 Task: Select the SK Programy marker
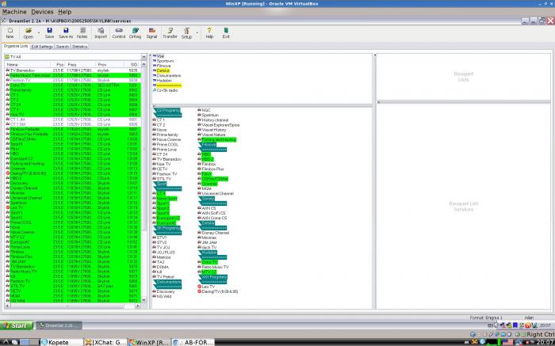click(x=168, y=228)
